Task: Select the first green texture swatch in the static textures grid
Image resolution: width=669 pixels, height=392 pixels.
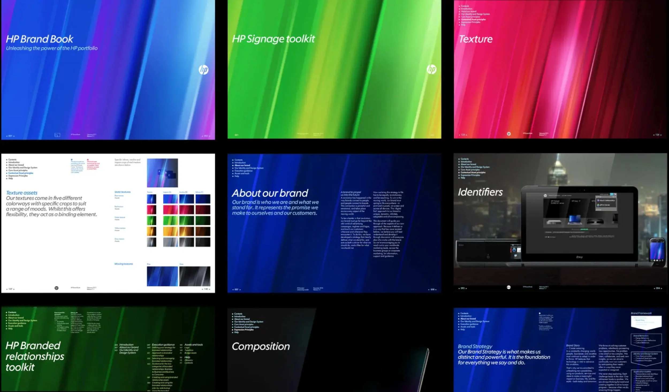Action: click(151, 221)
